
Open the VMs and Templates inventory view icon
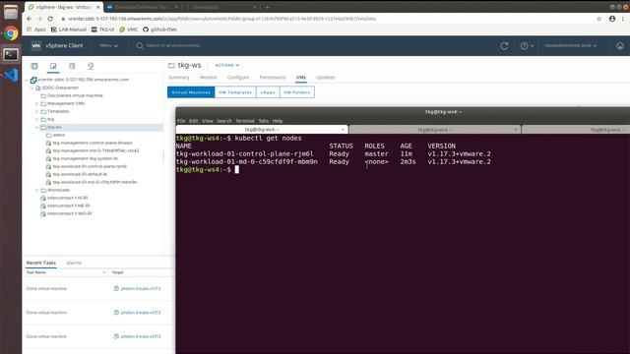click(53, 66)
